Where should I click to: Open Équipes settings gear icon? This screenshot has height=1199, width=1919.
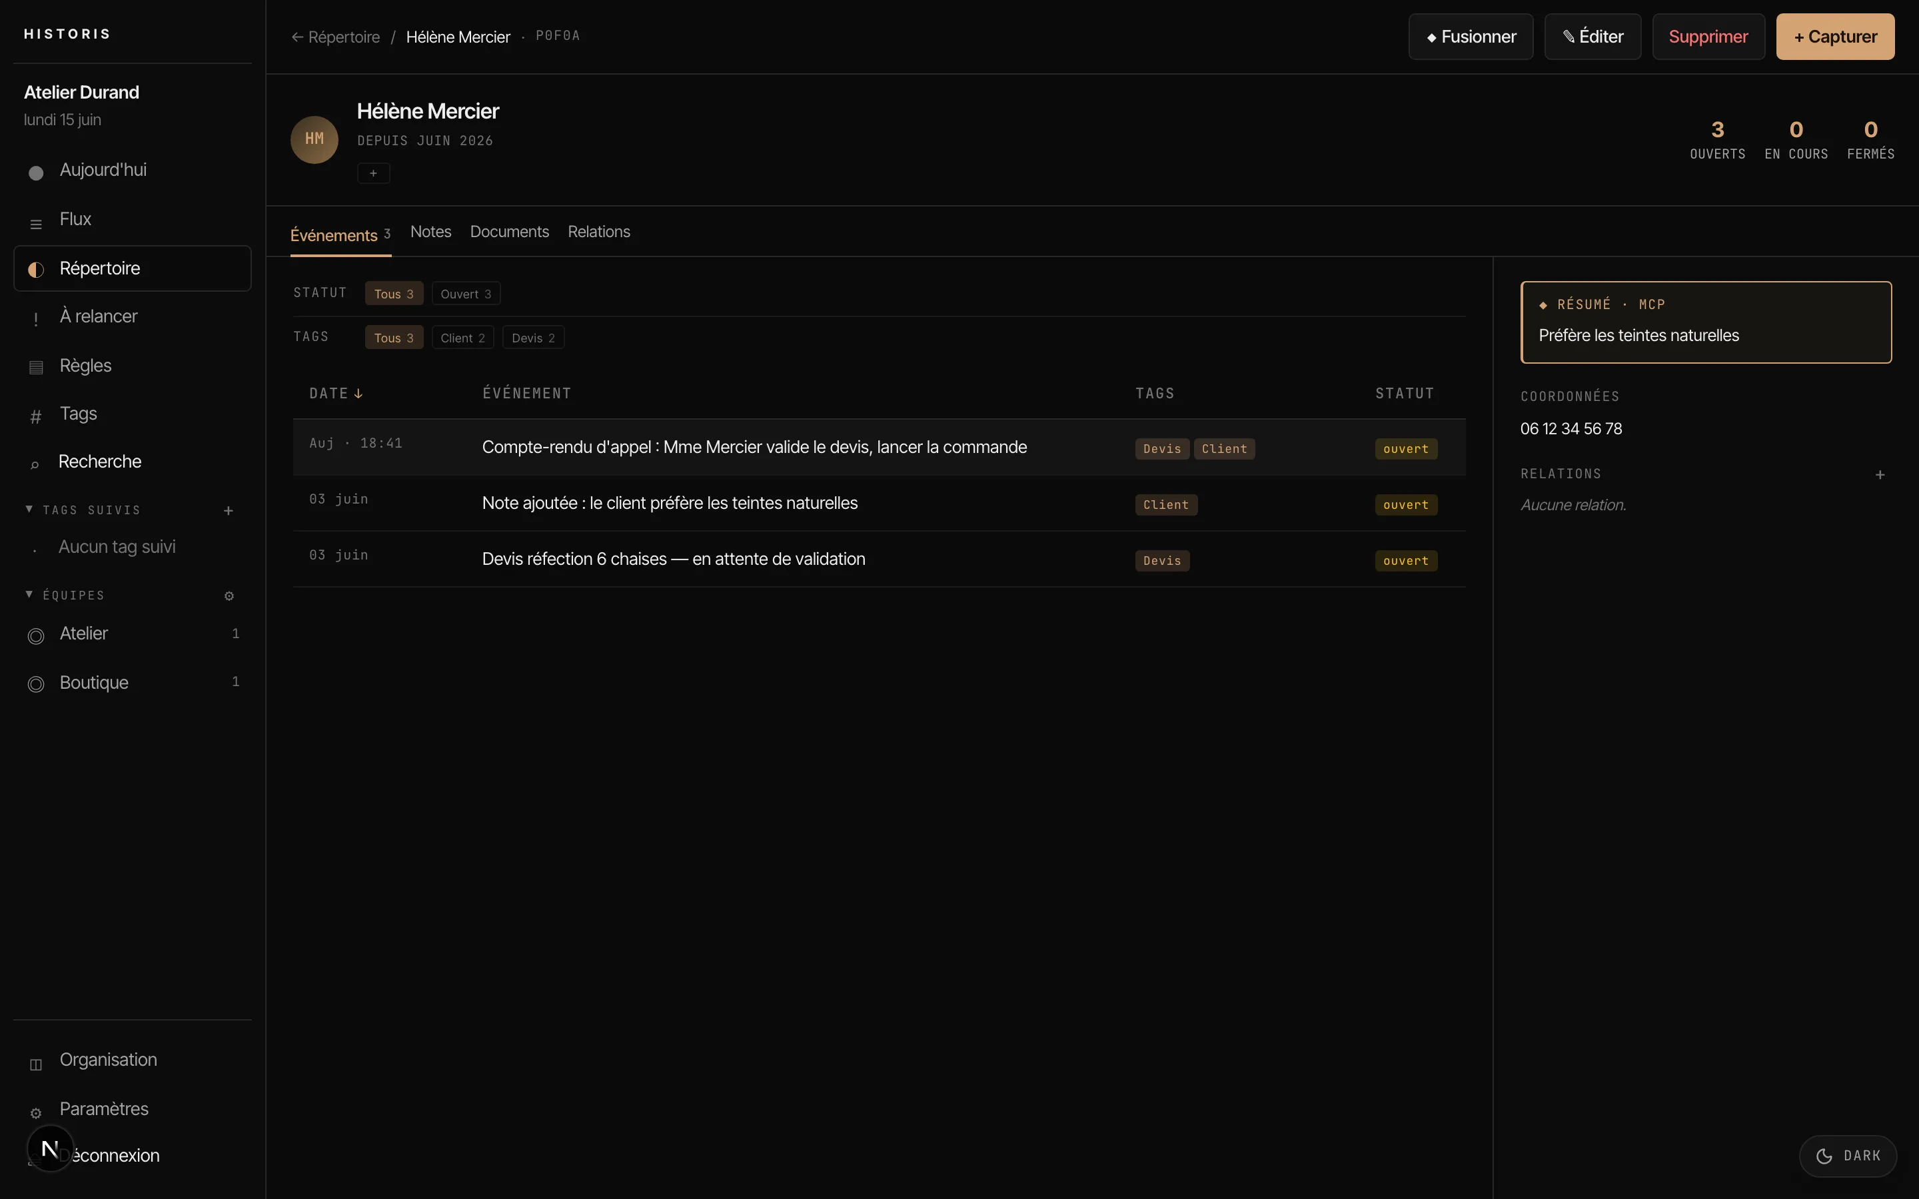(229, 596)
